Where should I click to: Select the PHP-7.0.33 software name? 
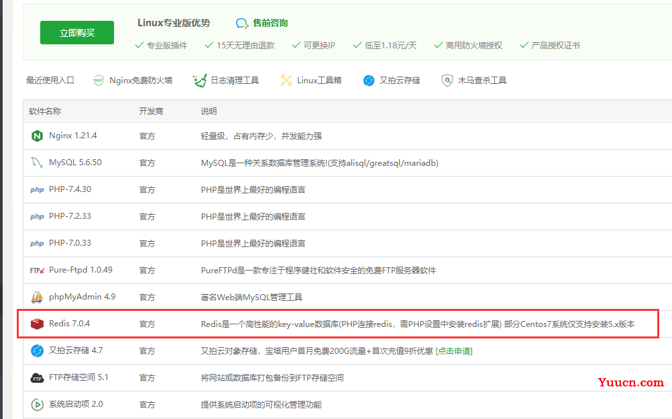tap(70, 243)
